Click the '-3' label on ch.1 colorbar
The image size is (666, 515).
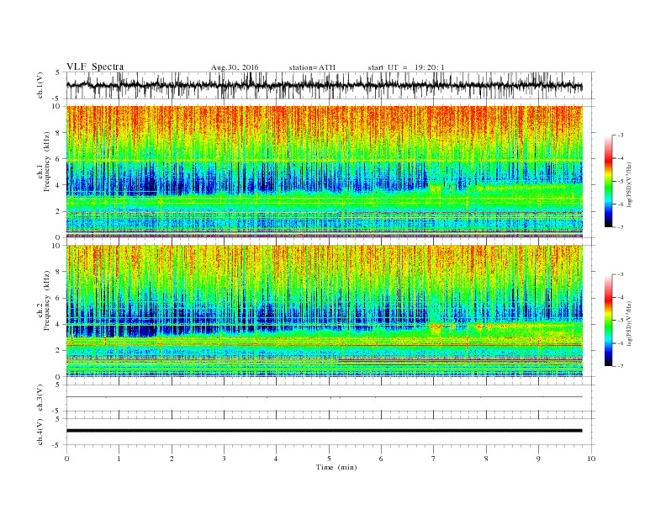pyautogui.click(x=621, y=135)
